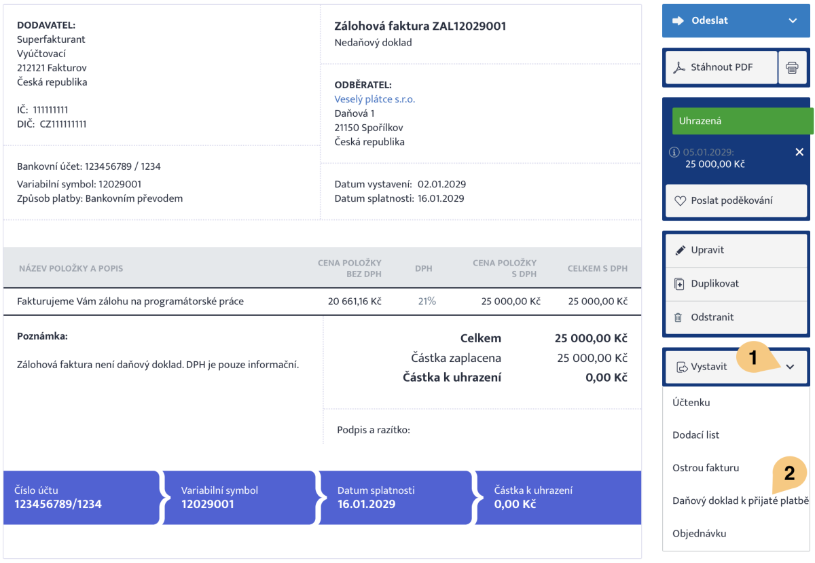Click the pencil icon next to Upravit
The image size is (815, 563).
click(680, 250)
